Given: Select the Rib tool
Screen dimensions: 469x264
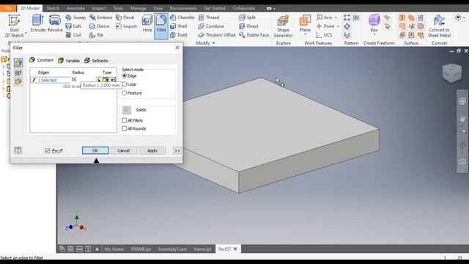Looking at the screenshot, I should [x=96, y=35].
